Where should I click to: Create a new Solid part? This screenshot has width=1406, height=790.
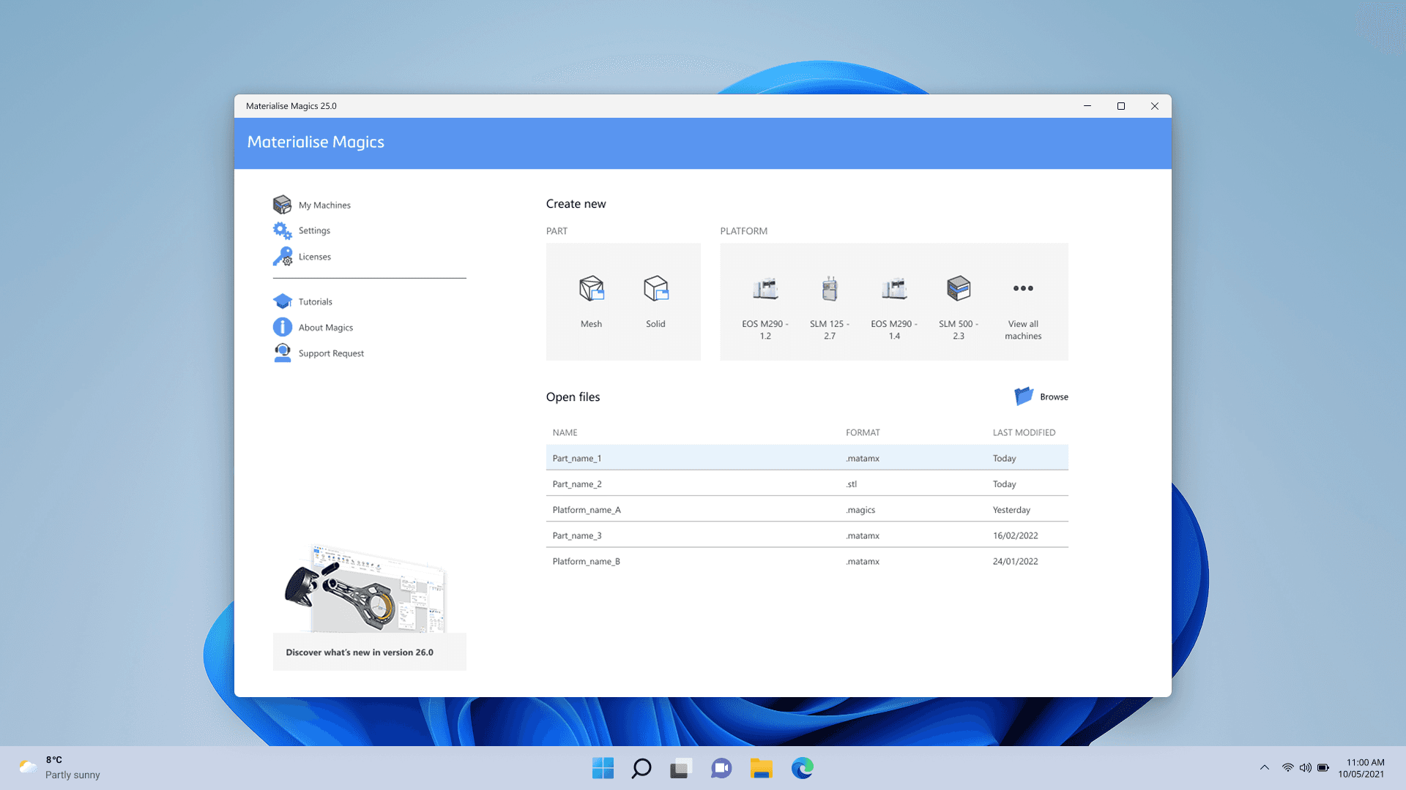point(655,300)
